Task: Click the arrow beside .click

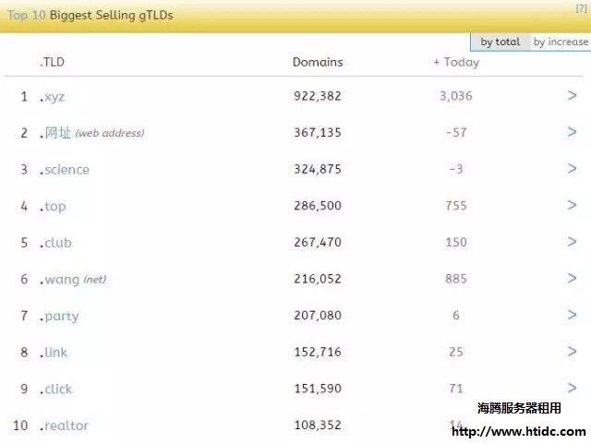Action: point(573,389)
